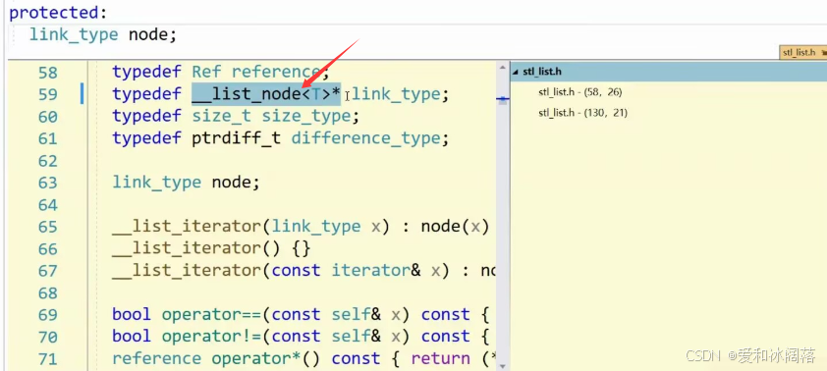Image resolution: width=827 pixels, height=371 pixels.
Task: Collapse the stl_list.h results group arrow
Action: pyautogui.click(x=516, y=72)
